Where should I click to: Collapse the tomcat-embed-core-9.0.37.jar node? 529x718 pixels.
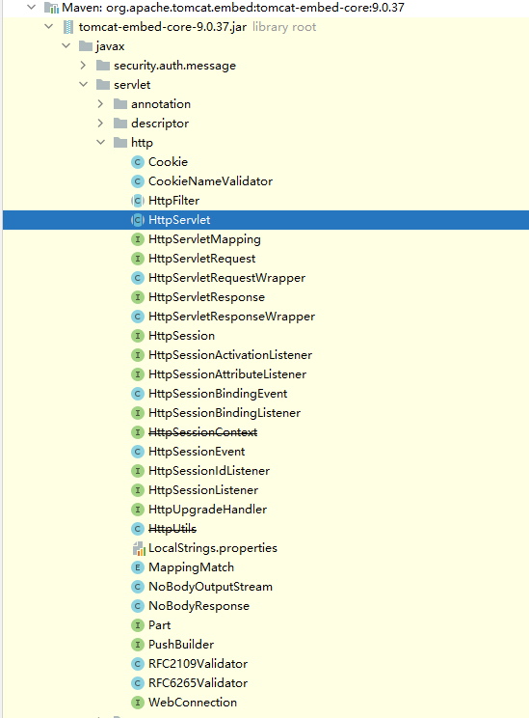(49, 27)
